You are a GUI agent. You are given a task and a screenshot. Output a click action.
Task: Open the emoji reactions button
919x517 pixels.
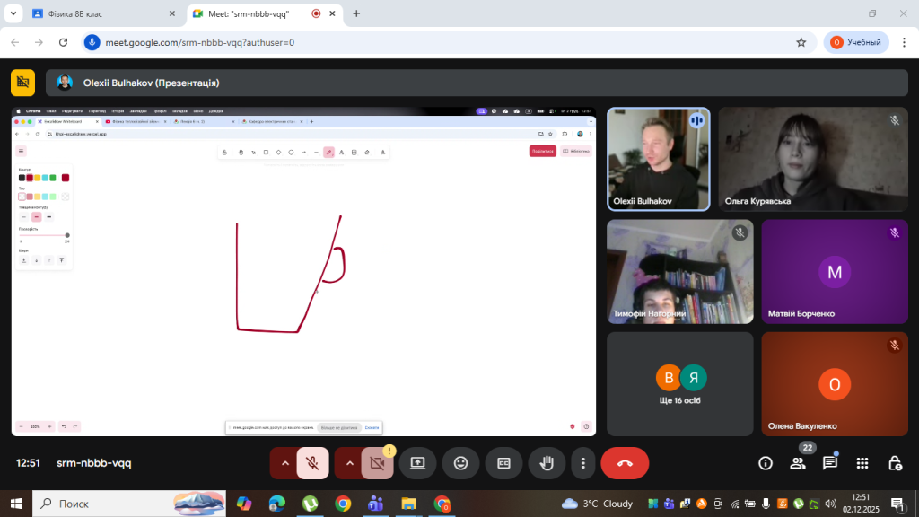[x=460, y=463]
